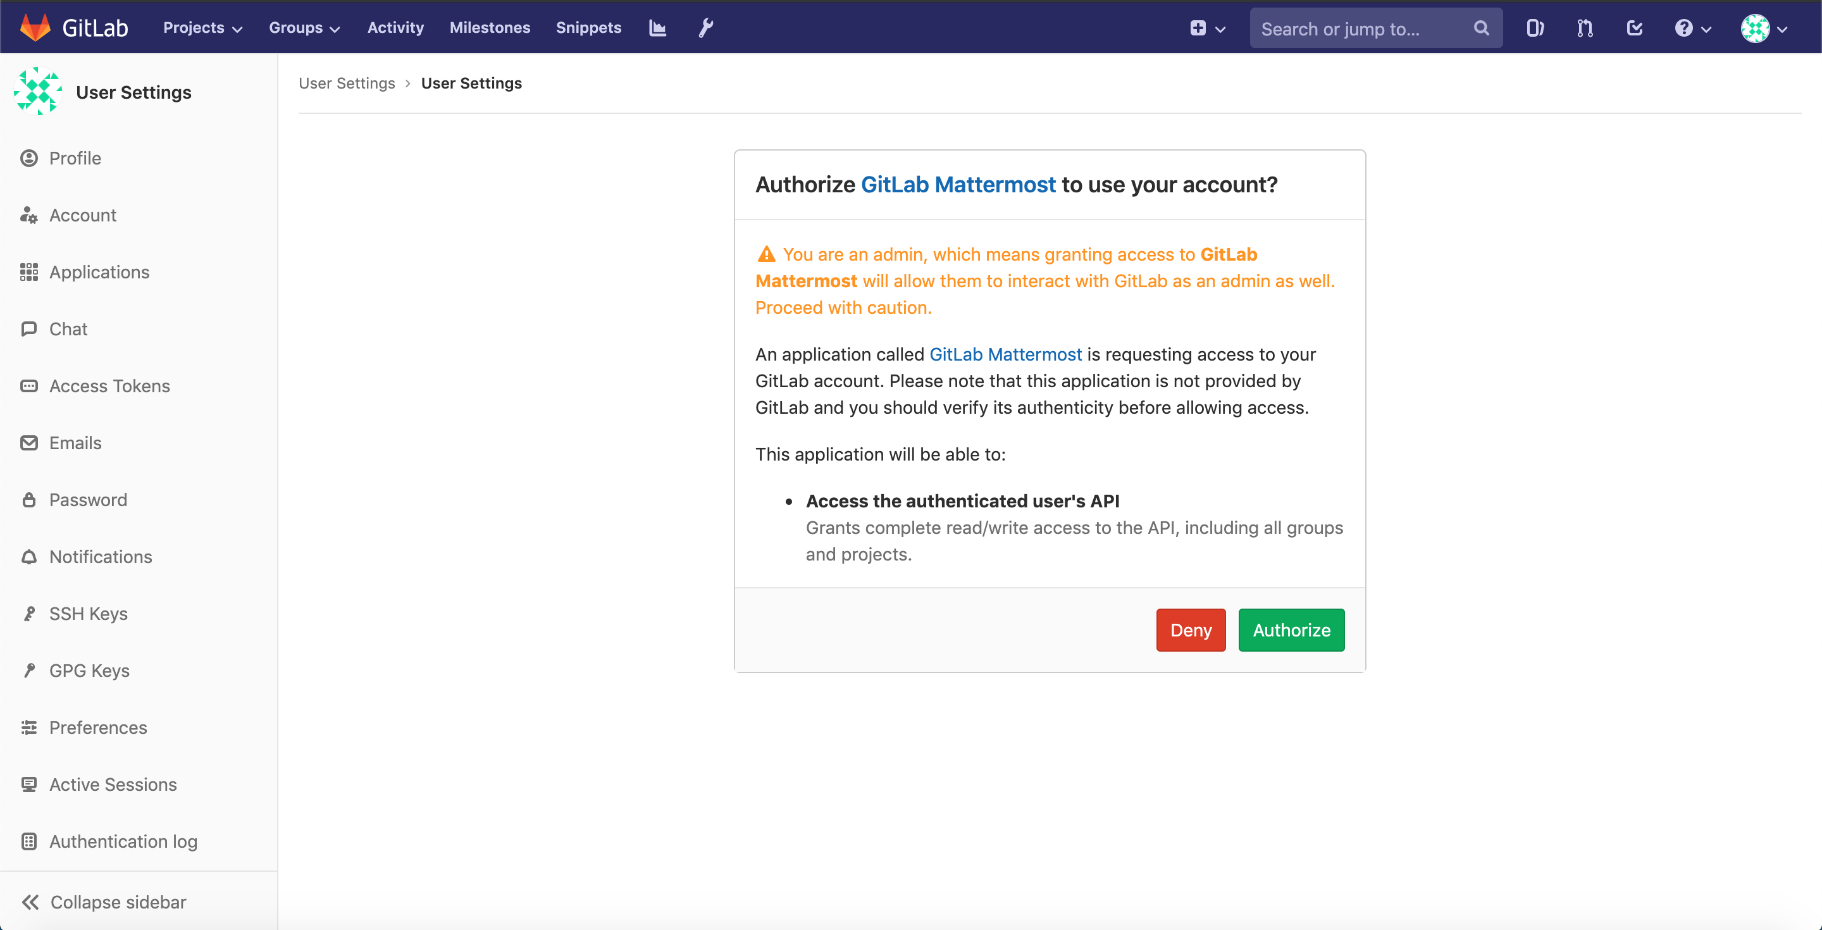This screenshot has height=930, width=1822.
Task: Click the new item plus icon
Action: pyautogui.click(x=1198, y=28)
